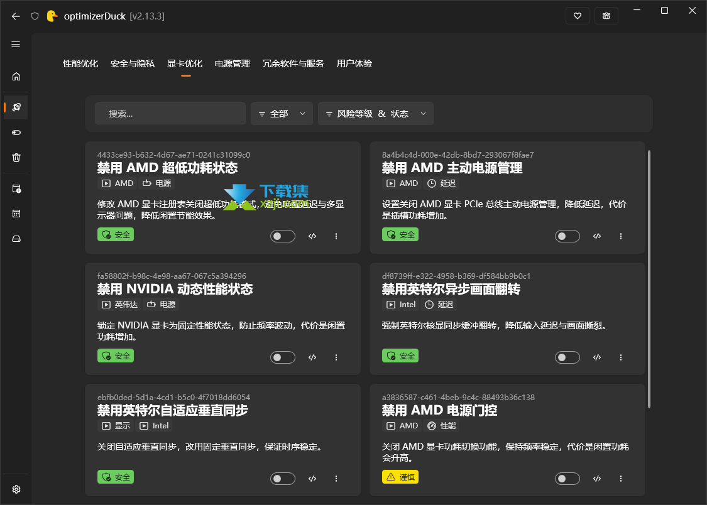Enable 禁用 AMD 超低功耗状态 switch
The width and height of the screenshot is (707, 505).
coord(283,236)
